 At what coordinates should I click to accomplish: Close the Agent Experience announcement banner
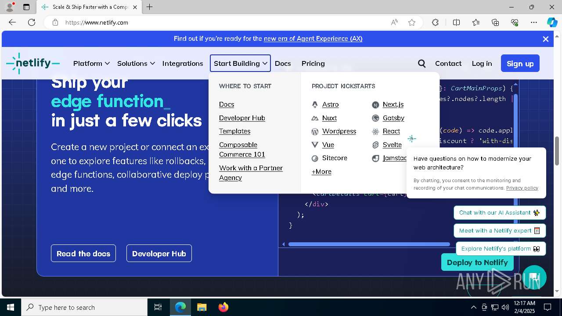tap(546, 39)
